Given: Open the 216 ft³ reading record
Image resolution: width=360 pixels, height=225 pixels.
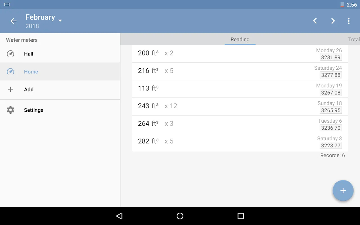Looking at the screenshot, I should click(240, 71).
